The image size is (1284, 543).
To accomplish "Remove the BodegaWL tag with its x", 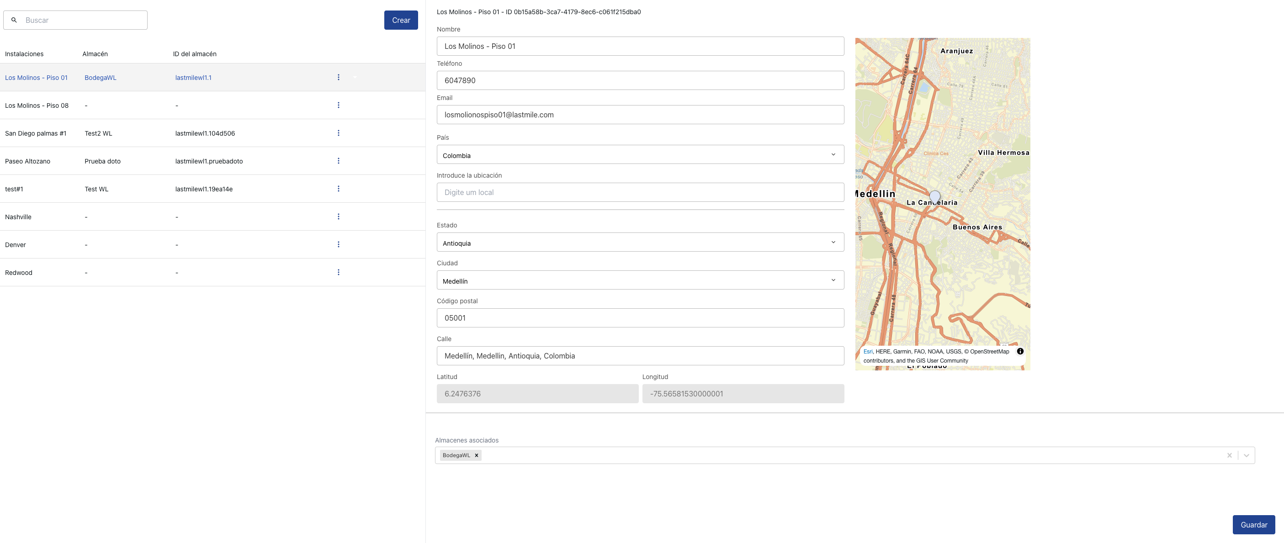I will click(x=477, y=455).
